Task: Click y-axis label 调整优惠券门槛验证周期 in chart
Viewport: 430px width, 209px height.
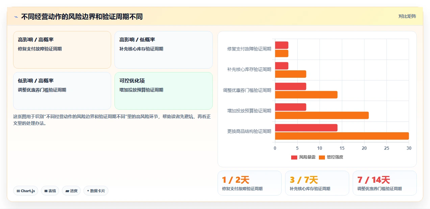Action: (x=247, y=90)
